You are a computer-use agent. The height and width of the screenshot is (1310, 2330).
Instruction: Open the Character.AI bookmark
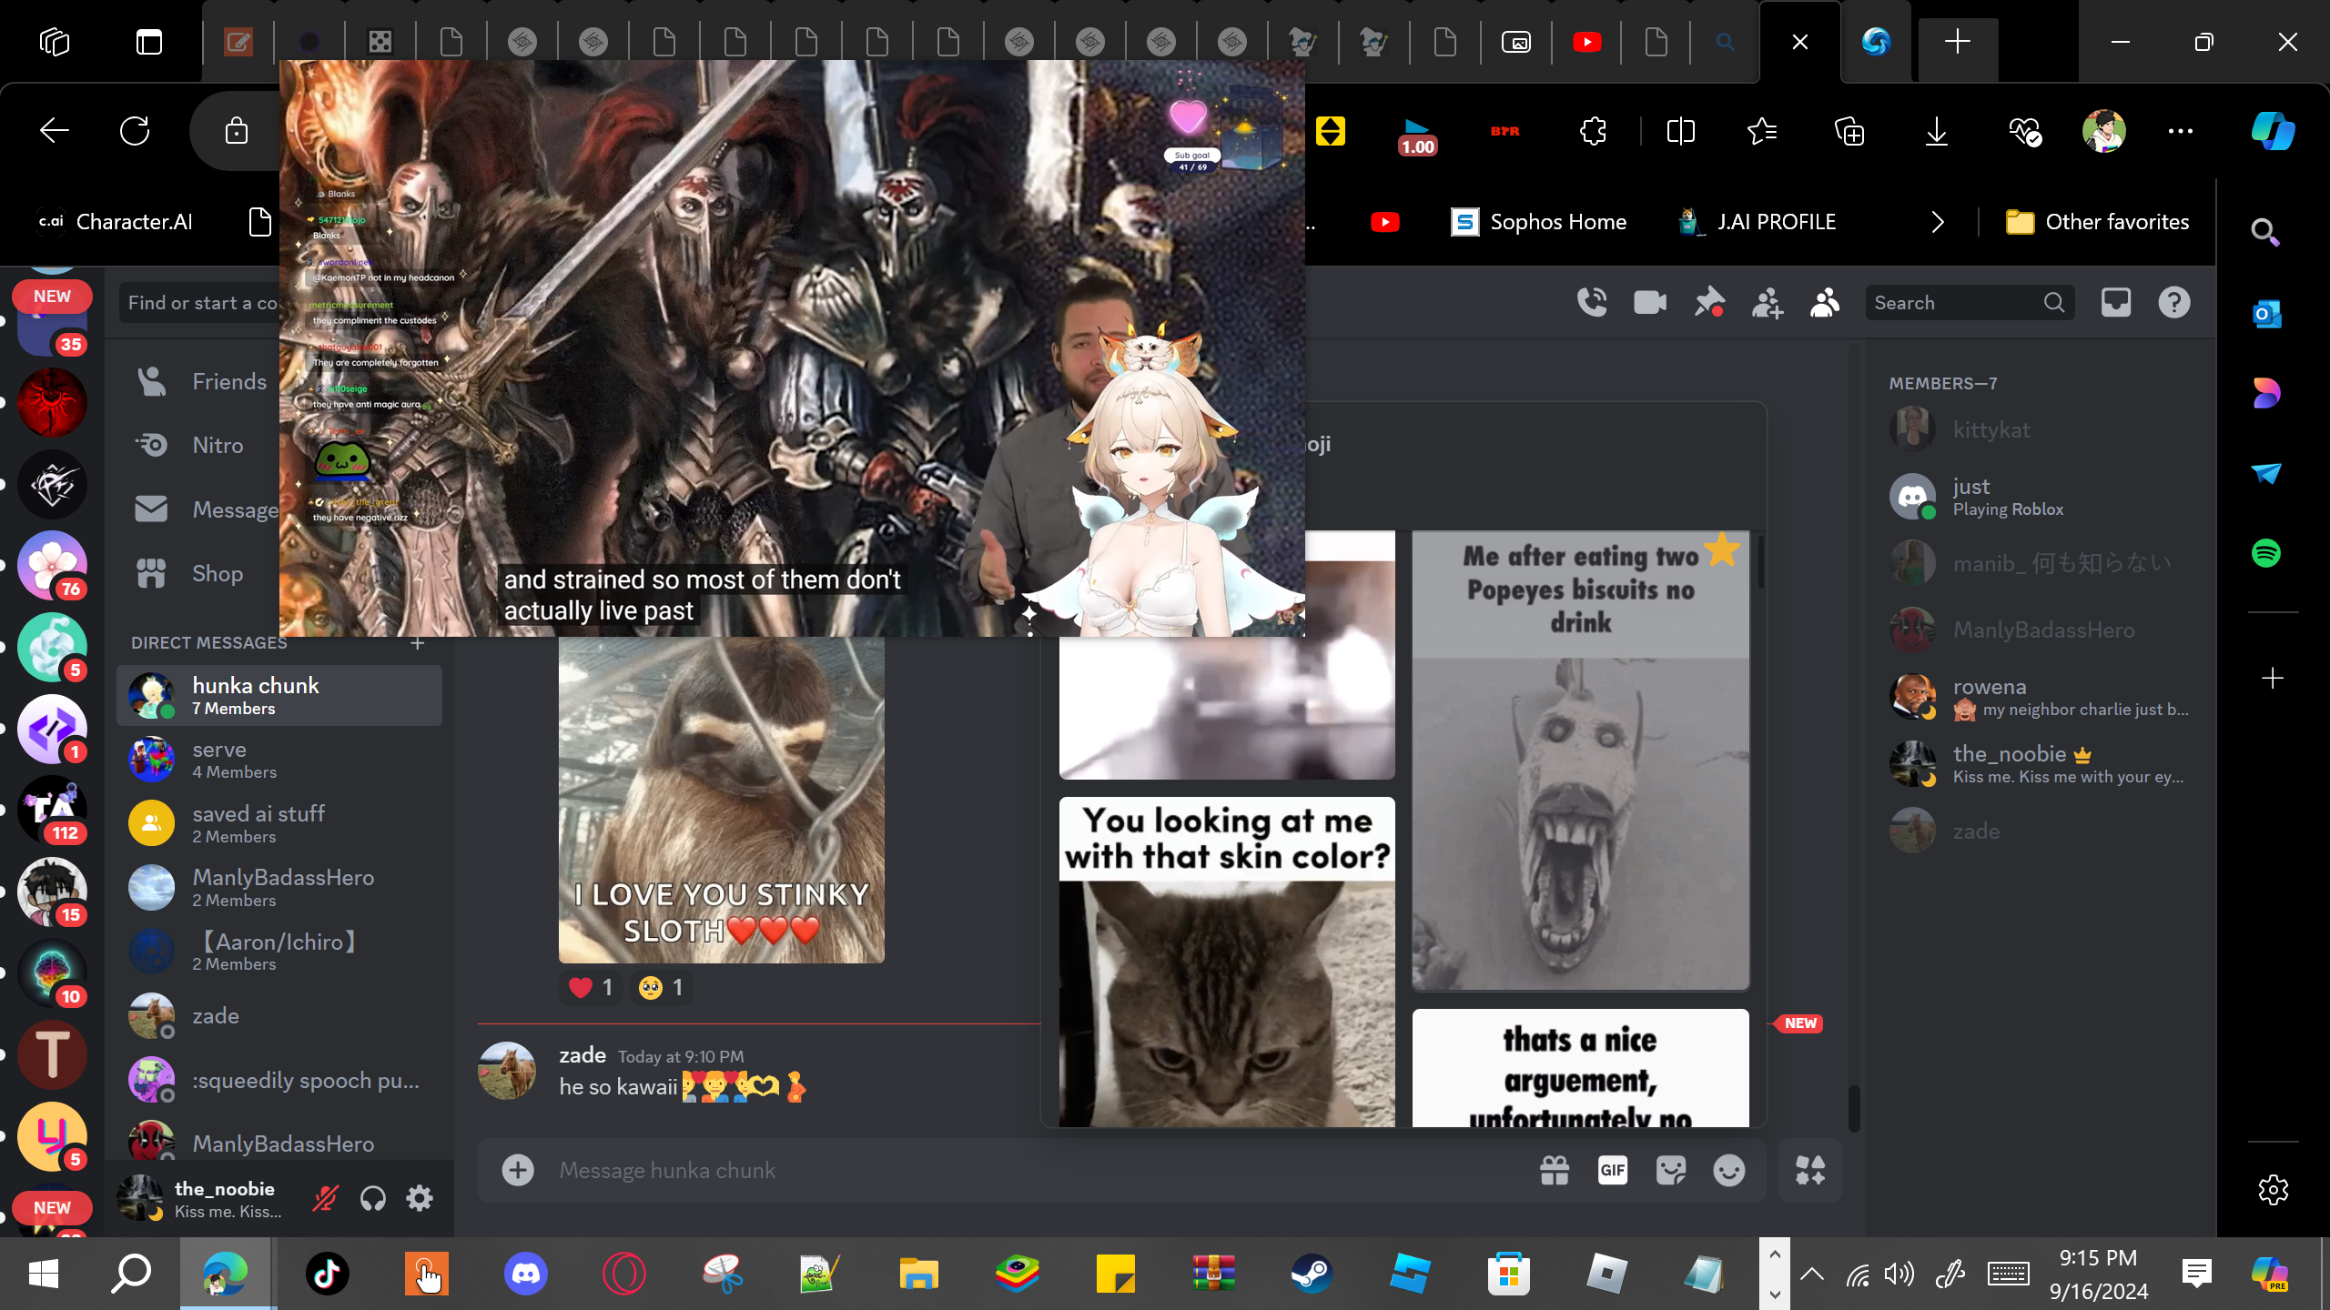[115, 222]
